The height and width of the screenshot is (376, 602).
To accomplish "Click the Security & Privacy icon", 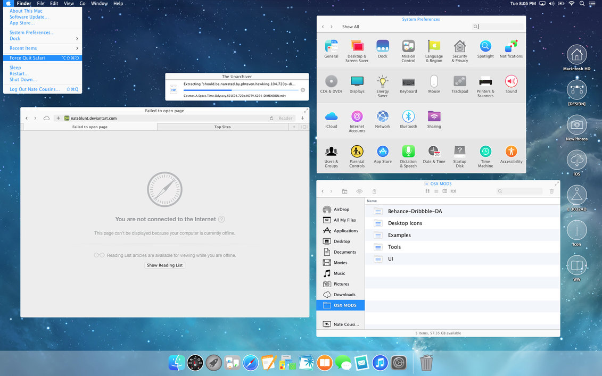I will (459, 46).
